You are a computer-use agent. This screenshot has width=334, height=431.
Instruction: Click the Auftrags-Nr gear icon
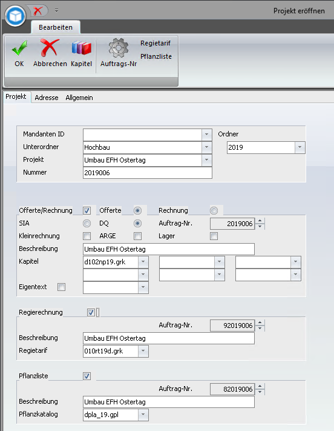coord(119,48)
